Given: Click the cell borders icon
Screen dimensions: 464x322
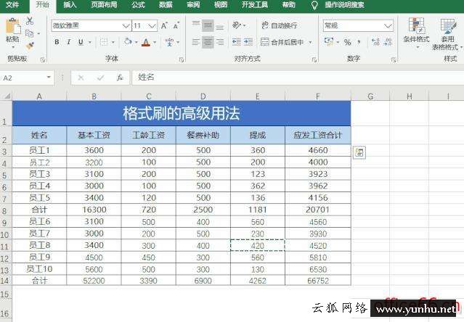Looking at the screenshot, I should 104,42.
